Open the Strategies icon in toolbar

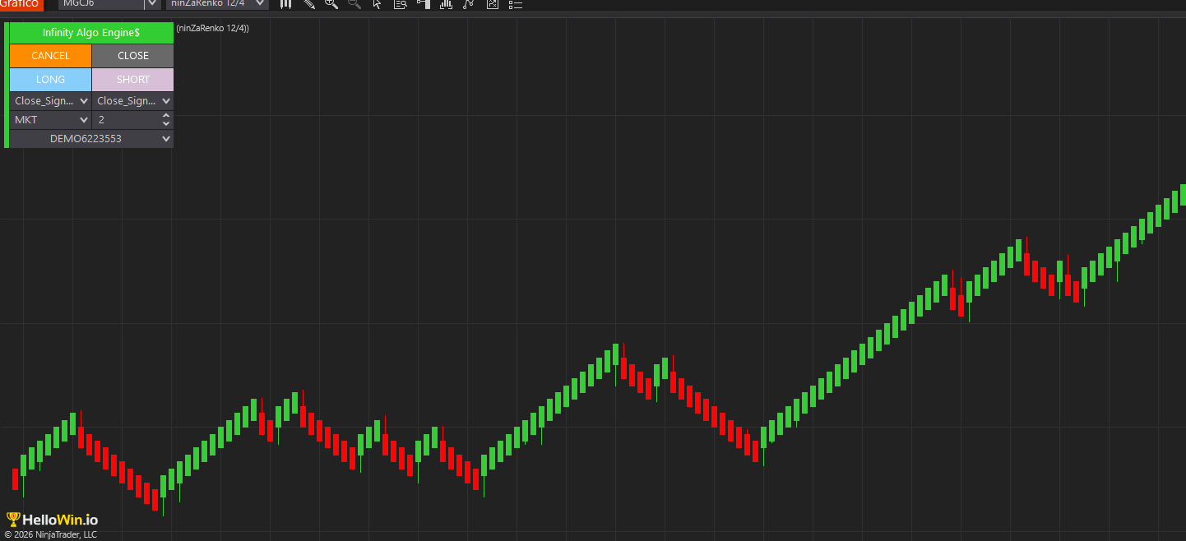pos(469,4)
